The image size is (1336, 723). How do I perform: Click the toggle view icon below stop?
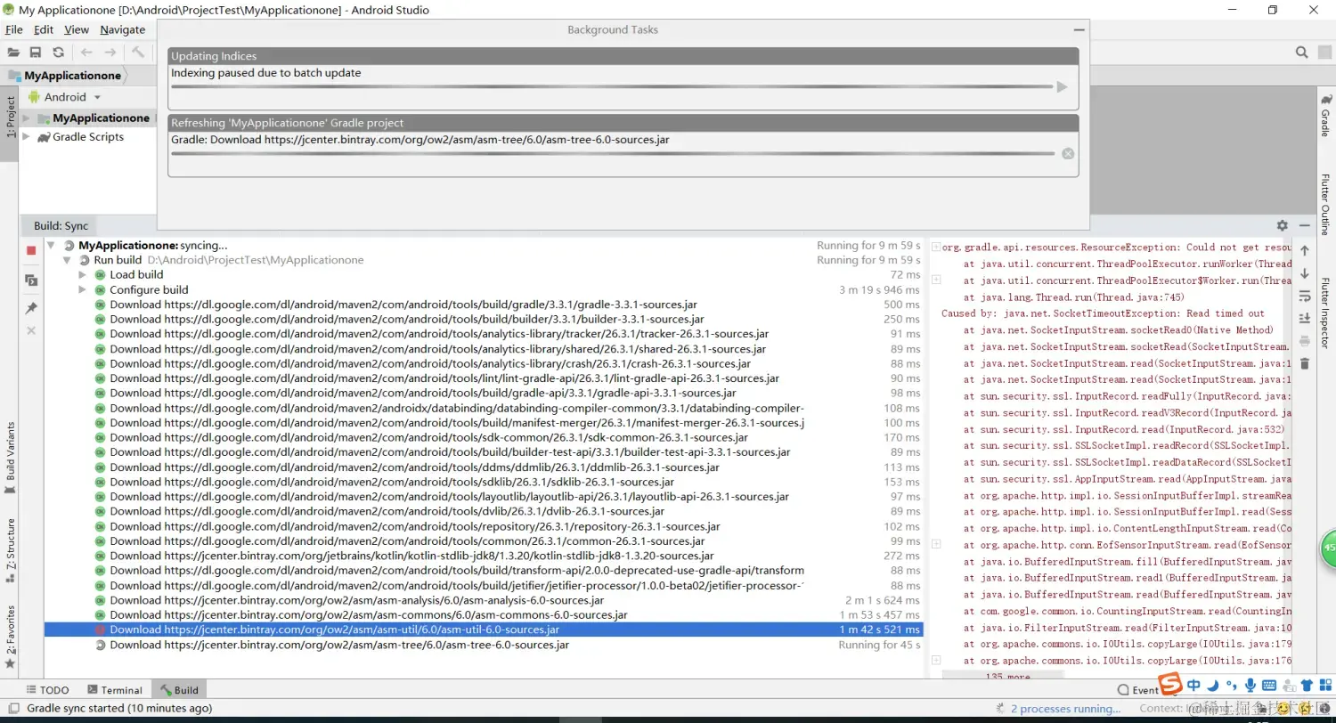[x=31, y=280]
